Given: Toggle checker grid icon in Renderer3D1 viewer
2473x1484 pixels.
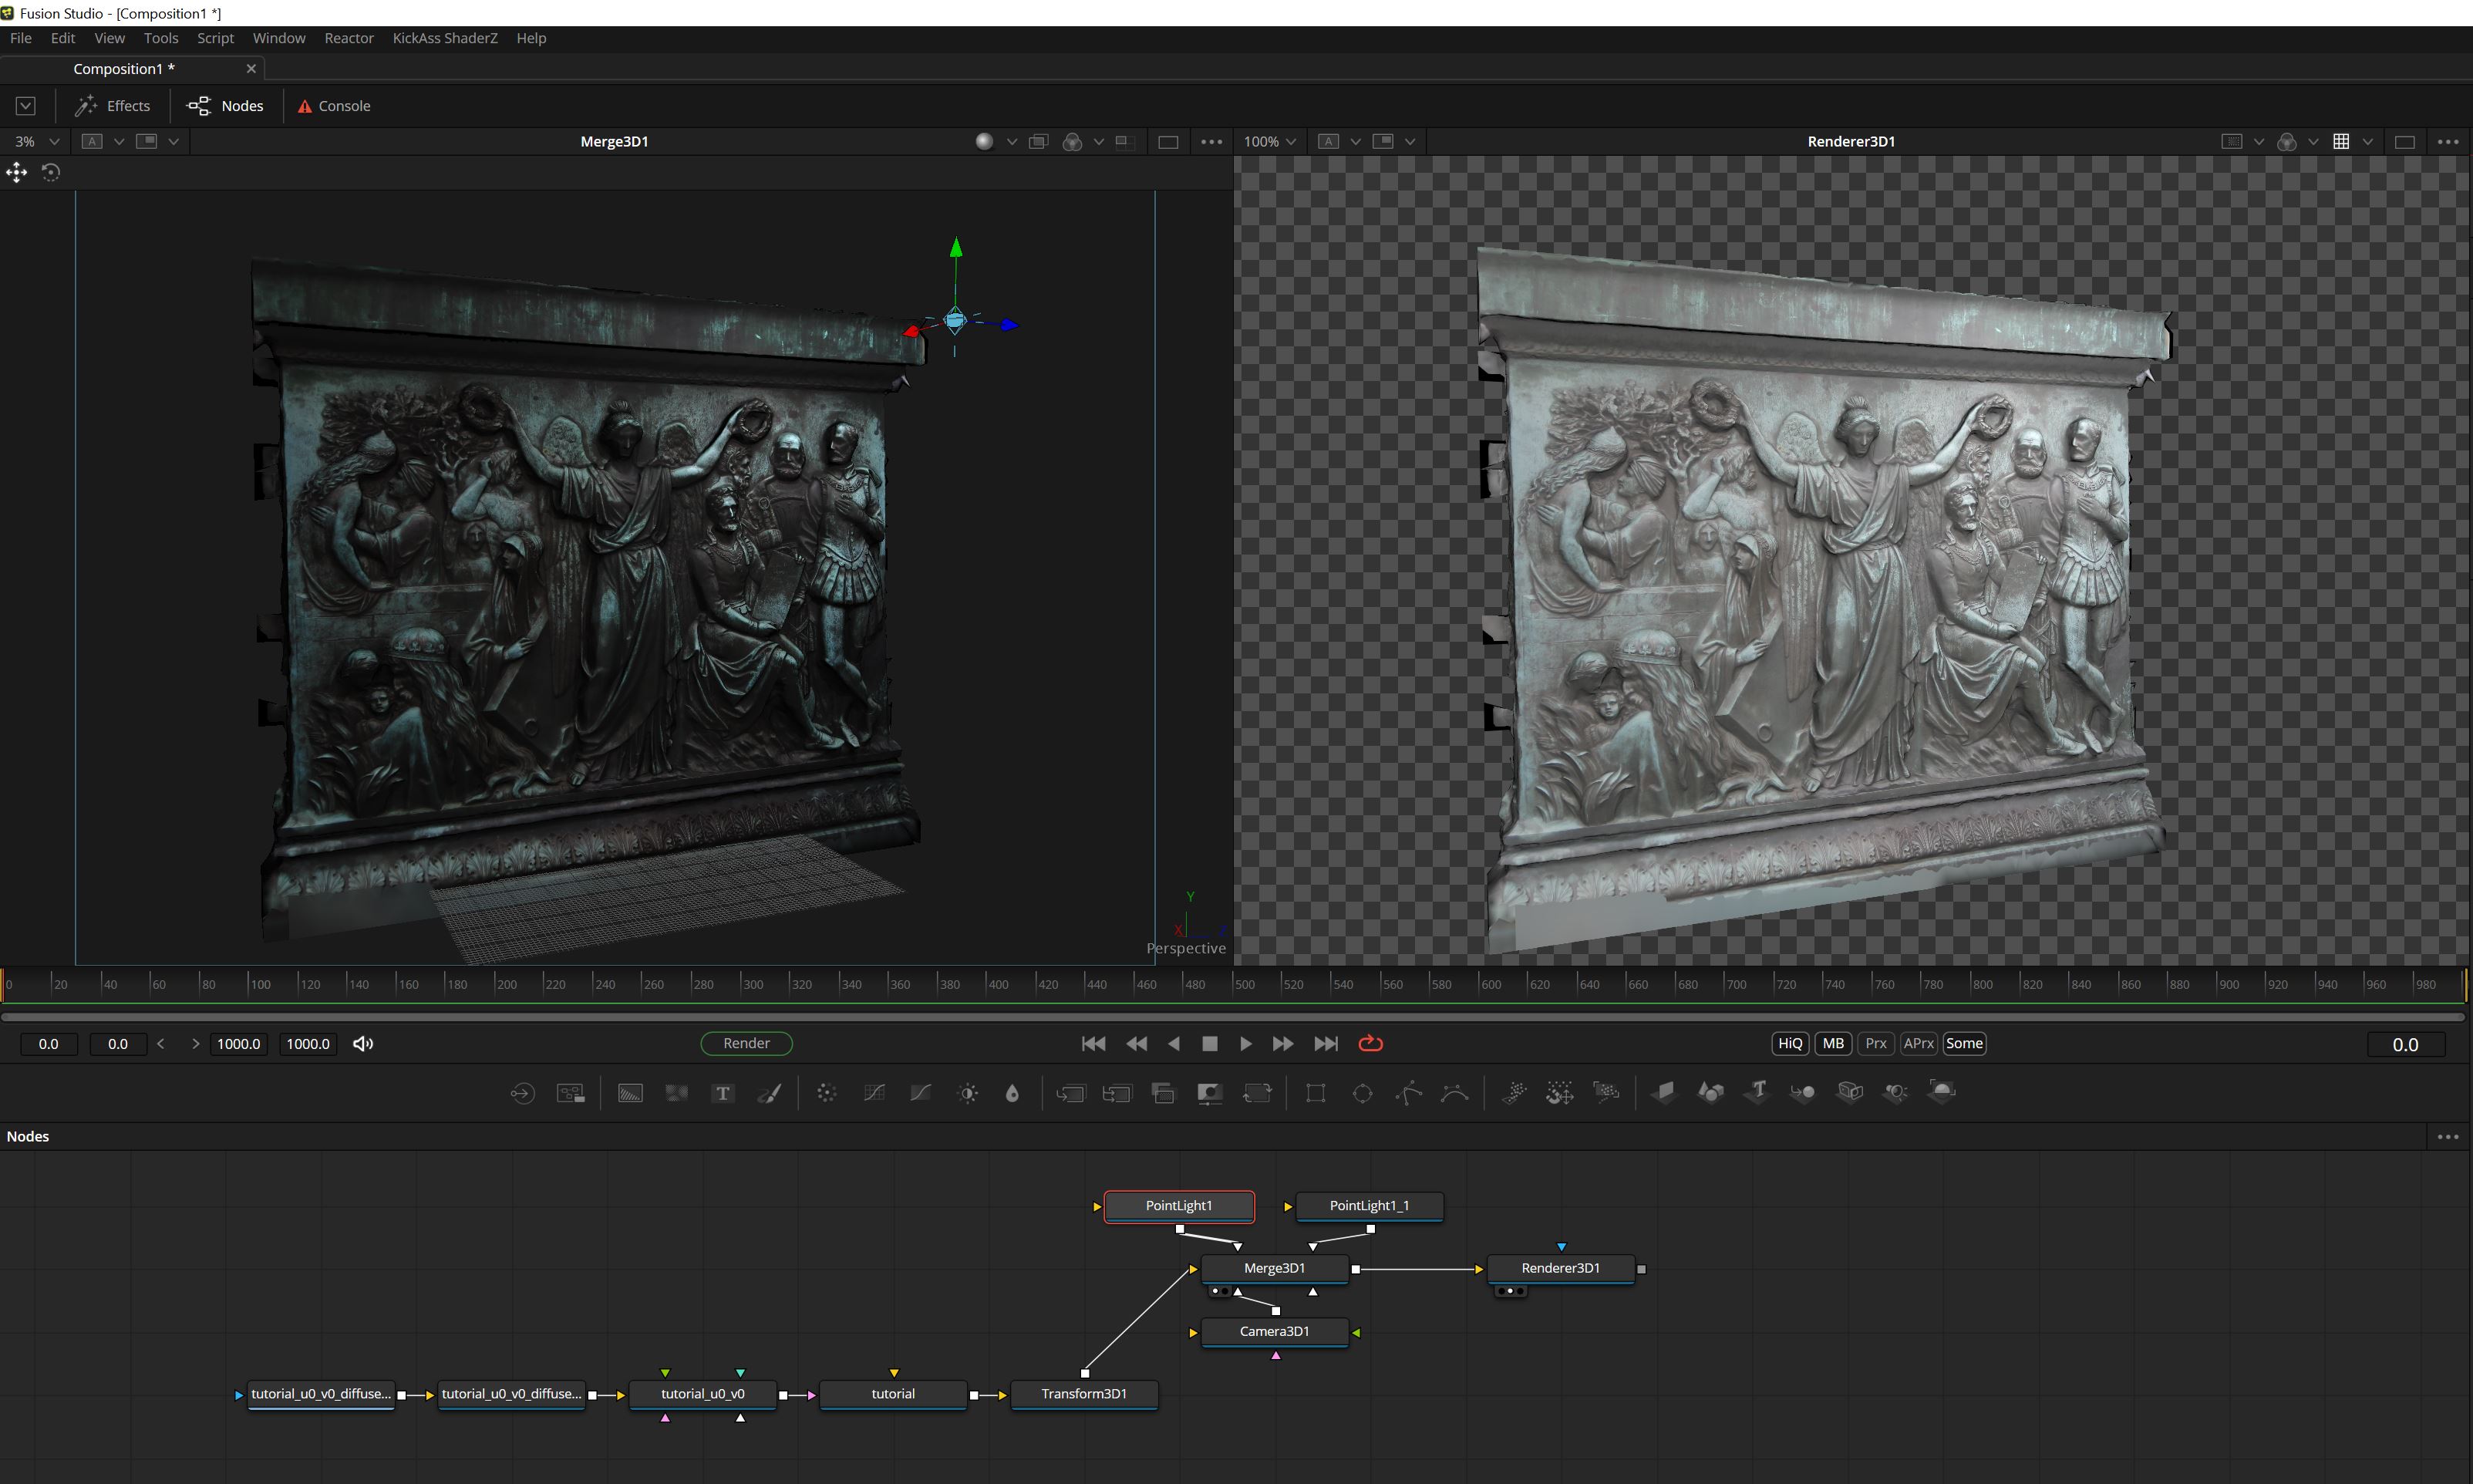Looking at the screenshot, I should pyautogui.click(x=2341, y=142).
